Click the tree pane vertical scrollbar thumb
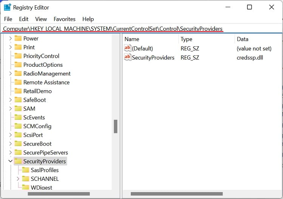283x199 pixels. (x=116, y=126)
